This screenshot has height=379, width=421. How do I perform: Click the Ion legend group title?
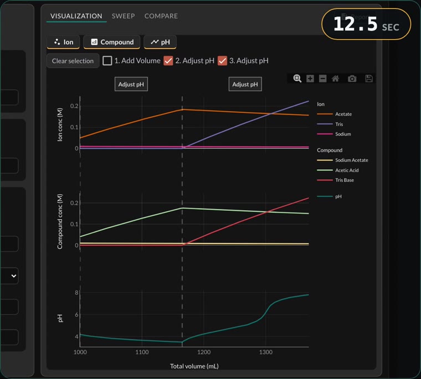point(321,104)
